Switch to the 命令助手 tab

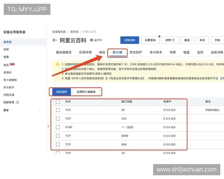(156, 52)
